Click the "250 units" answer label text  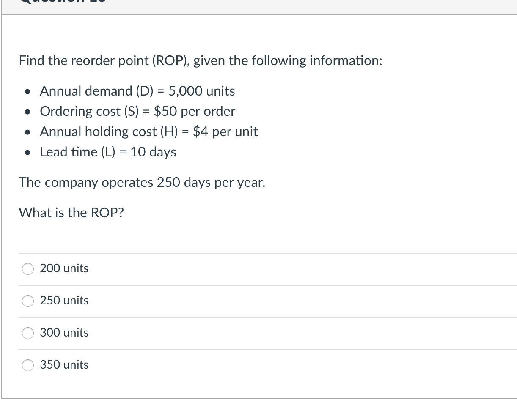click(x=64, y=301)
